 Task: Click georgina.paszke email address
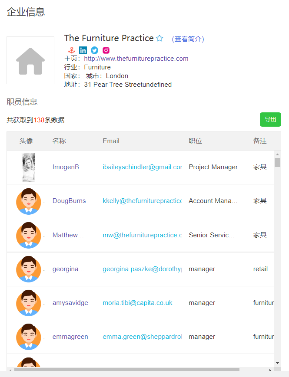(142, 269)
